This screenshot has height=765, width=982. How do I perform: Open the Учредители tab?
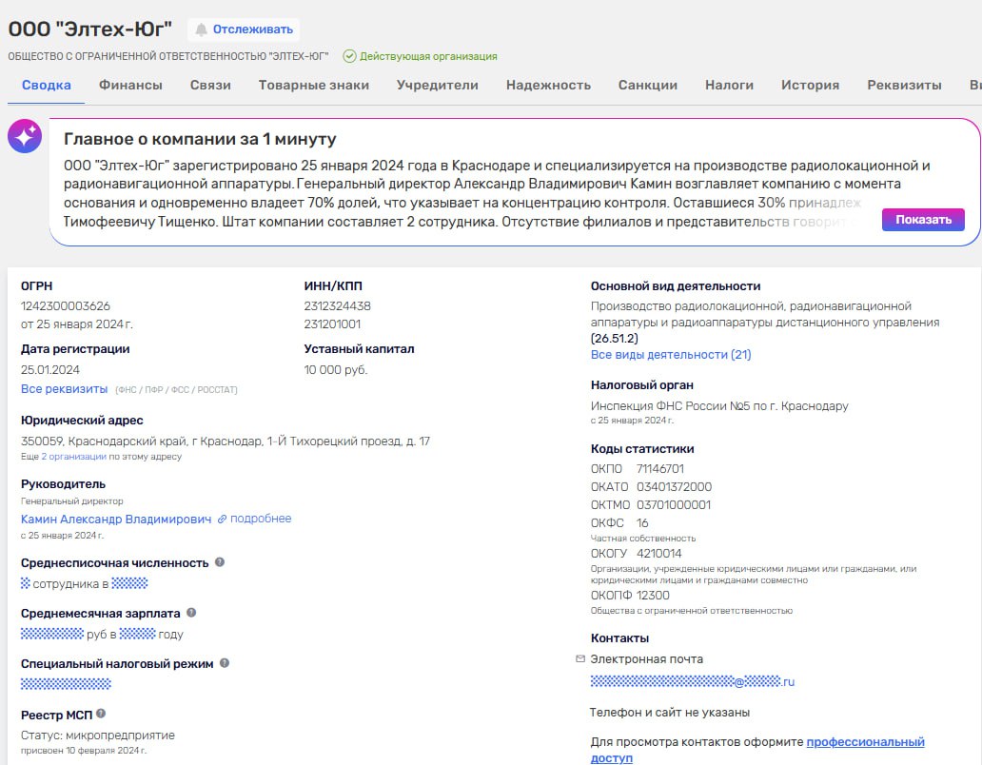point(437,85)
